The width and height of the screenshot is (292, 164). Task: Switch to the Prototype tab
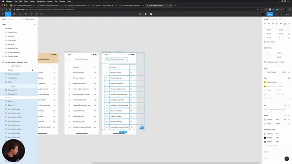(274, 19)
